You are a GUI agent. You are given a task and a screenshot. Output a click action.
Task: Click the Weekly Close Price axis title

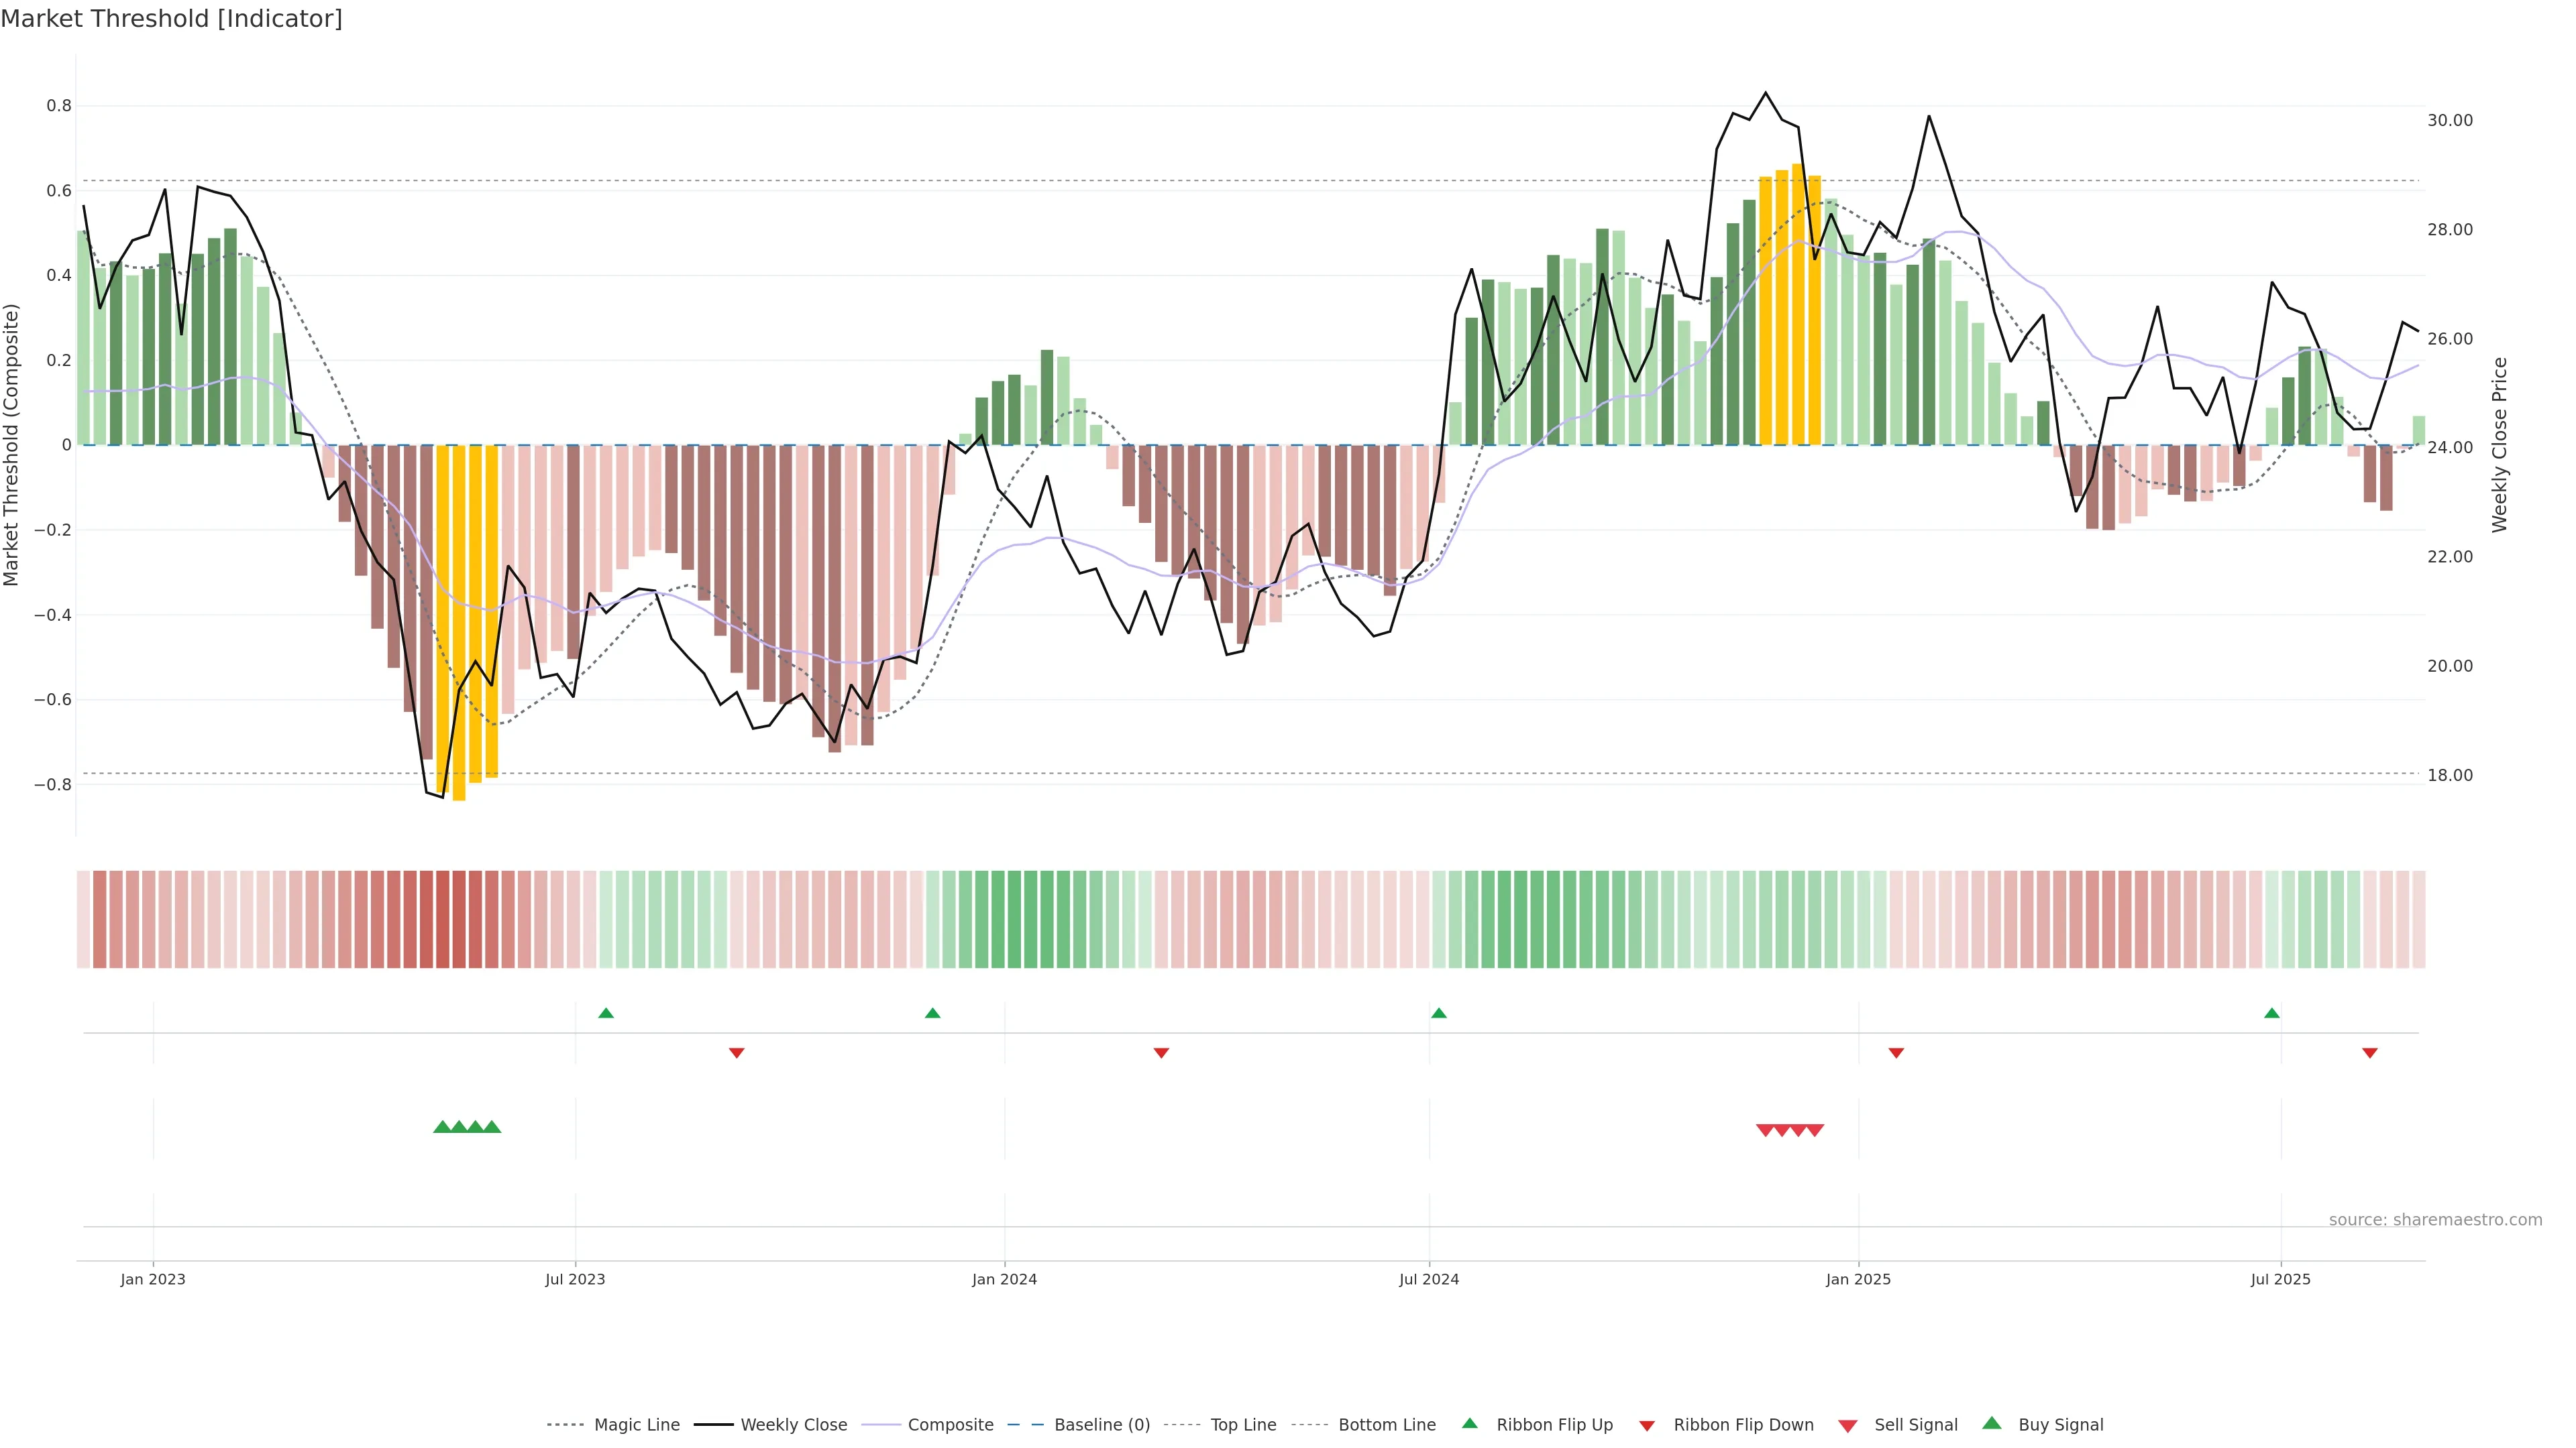coord(2499,444)
